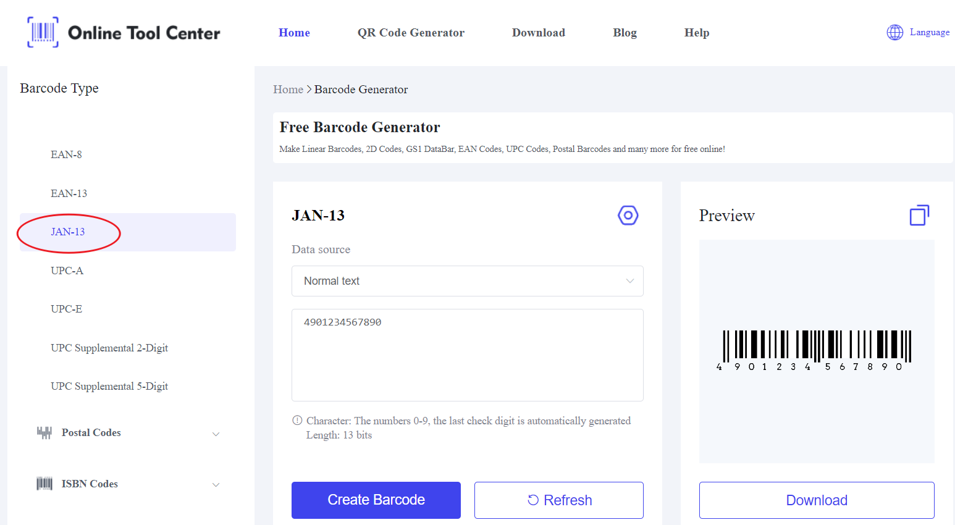This screenshot has width=955, height=525.
Task: Click the Preview heading
Action: 726,216
